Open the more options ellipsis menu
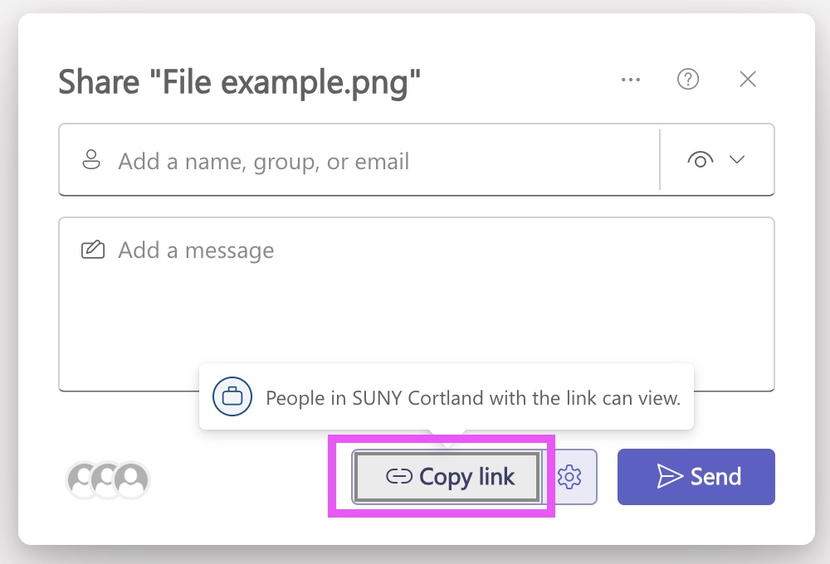This screenshot has height=564, width=830. [630, 80]
